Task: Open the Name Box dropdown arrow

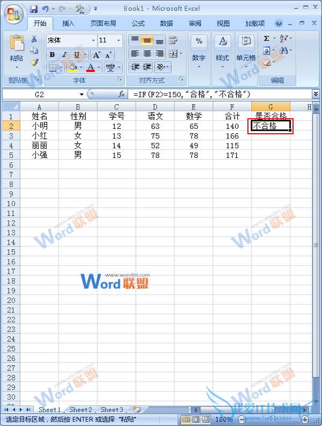Action: [x=82, y=95]
